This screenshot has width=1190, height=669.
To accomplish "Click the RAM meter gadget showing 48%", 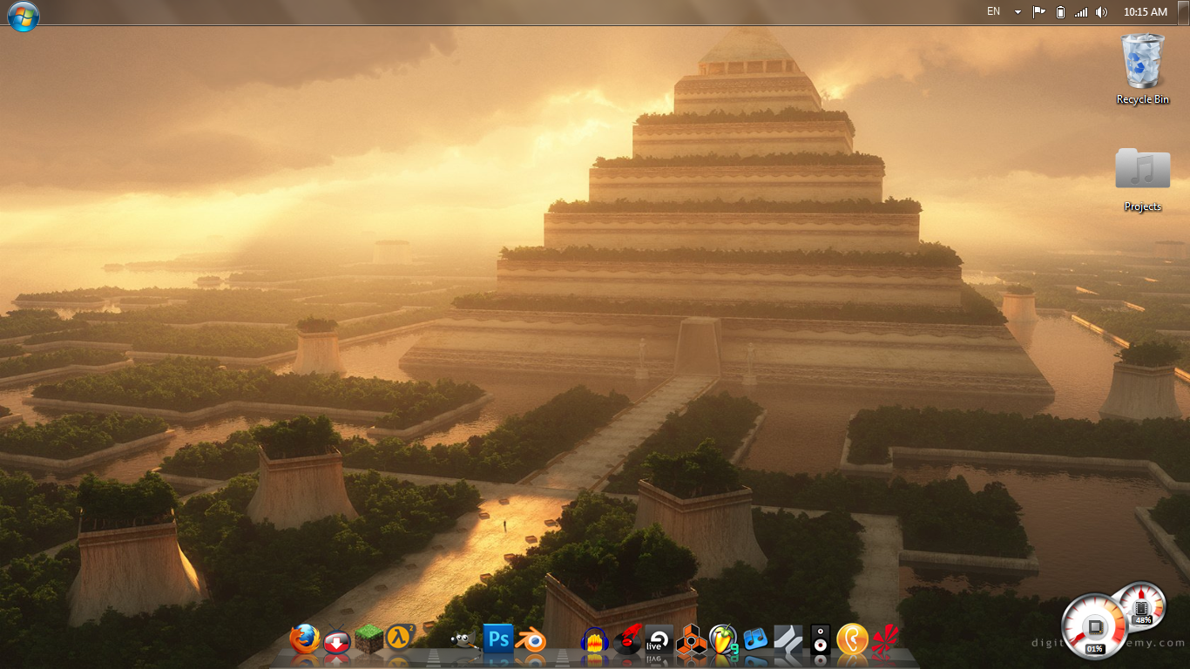I will pos(1142,605).
